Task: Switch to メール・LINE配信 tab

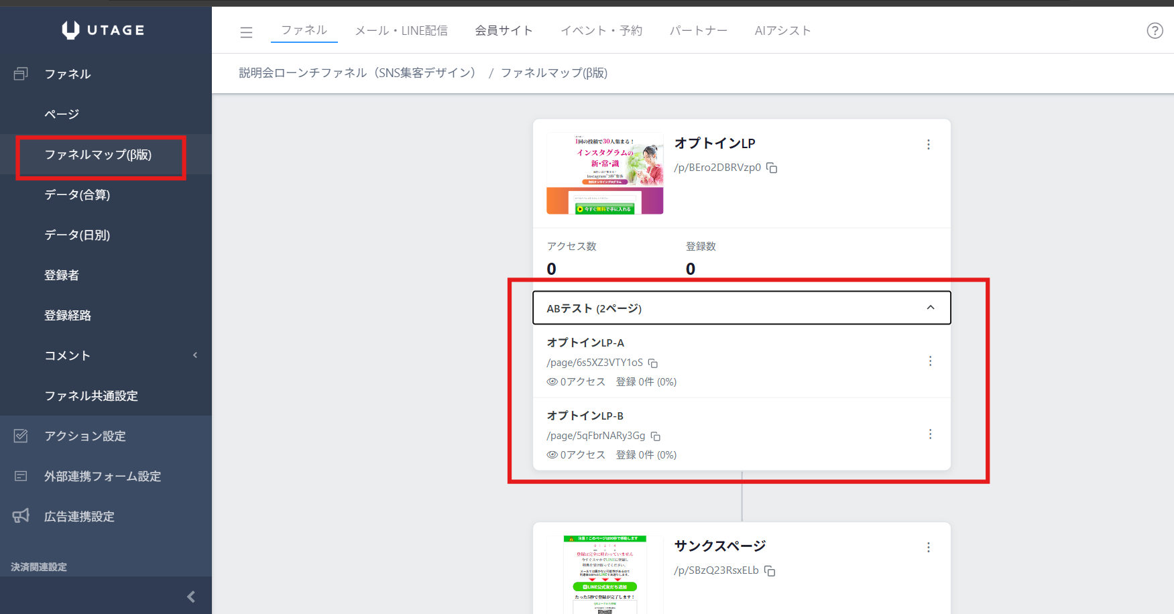Action: tap(401, 31)
